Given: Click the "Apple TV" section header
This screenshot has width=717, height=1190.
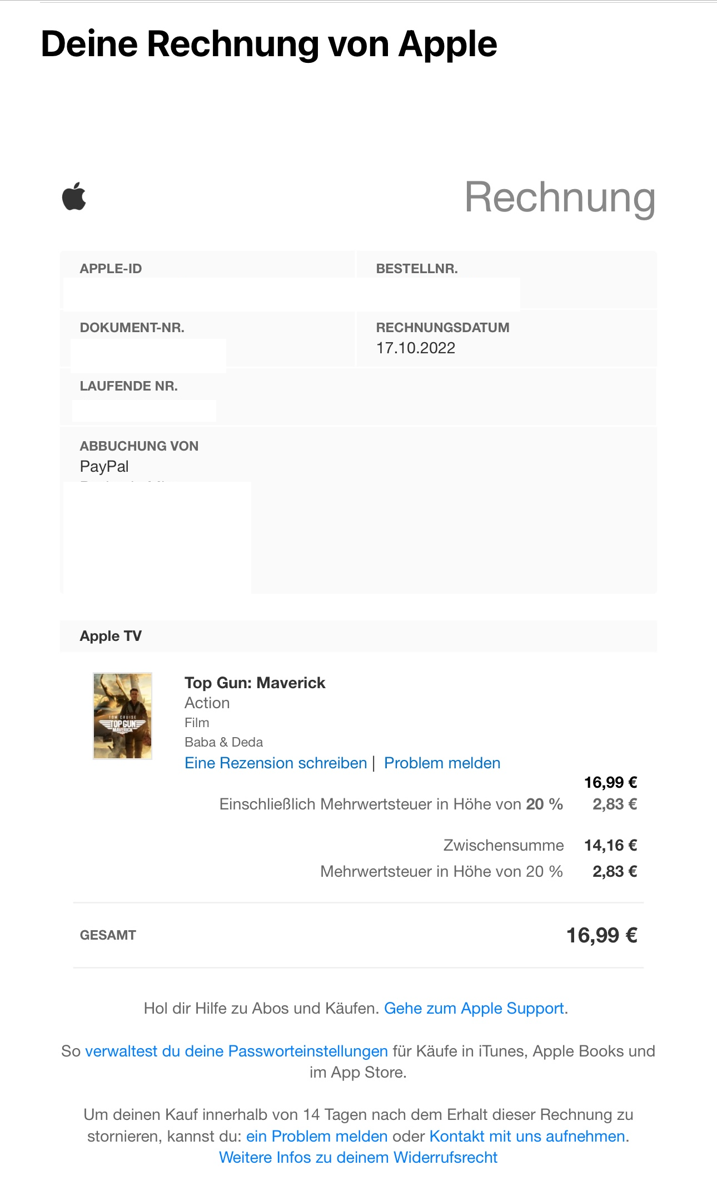Looking at the screenshot, I should [x=111, y=636].
